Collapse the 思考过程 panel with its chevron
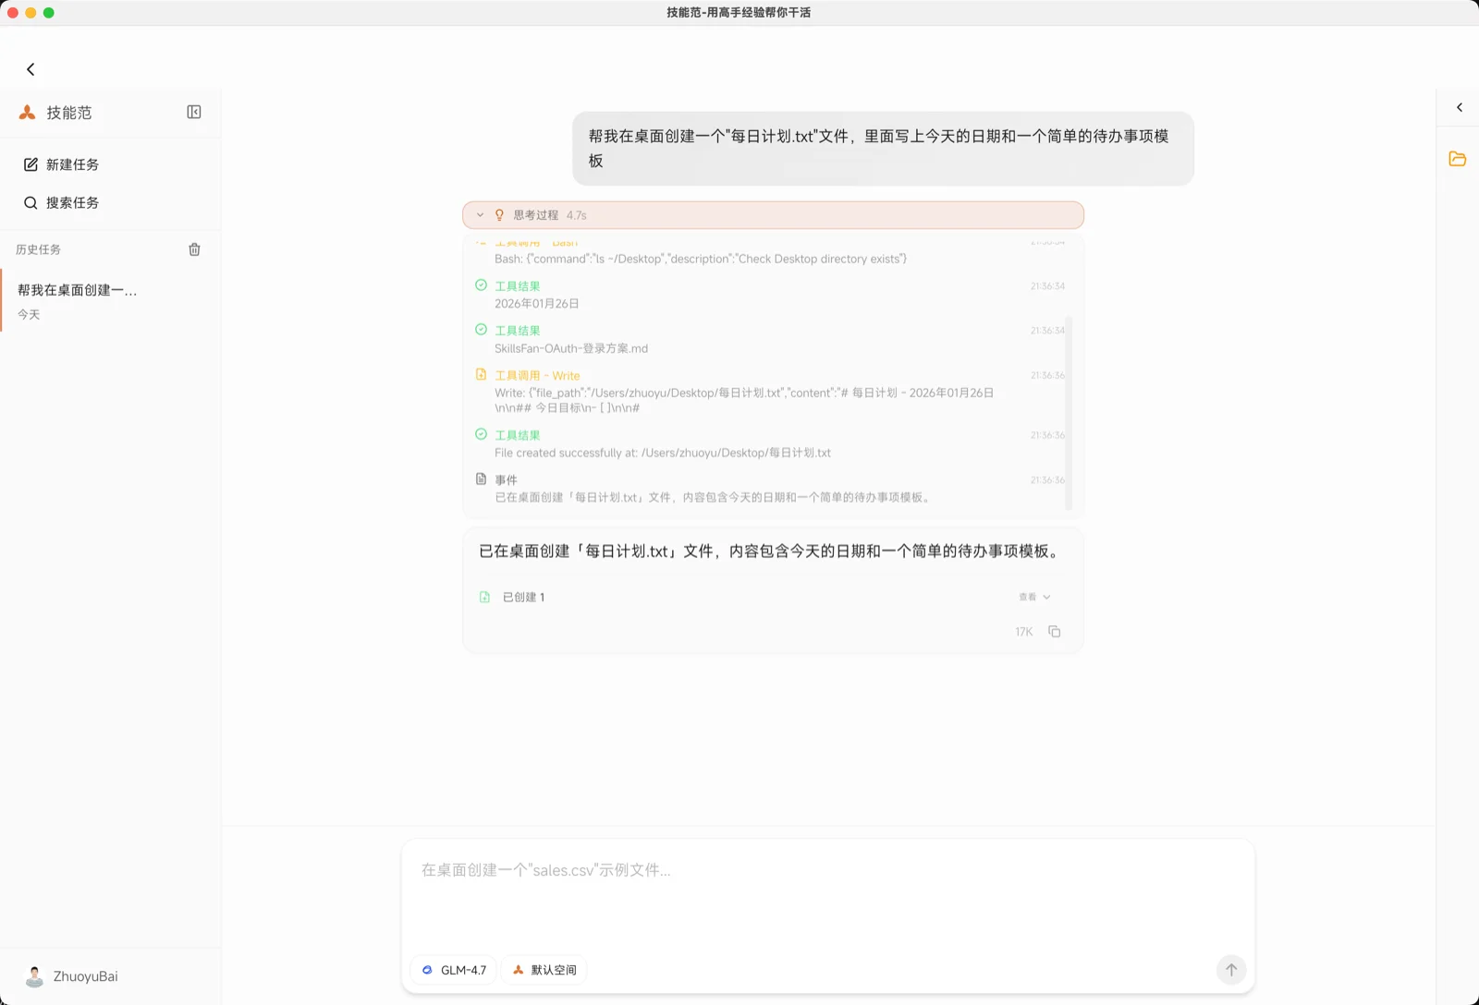Screen dimensions: 1479x1005 point(480,214)
